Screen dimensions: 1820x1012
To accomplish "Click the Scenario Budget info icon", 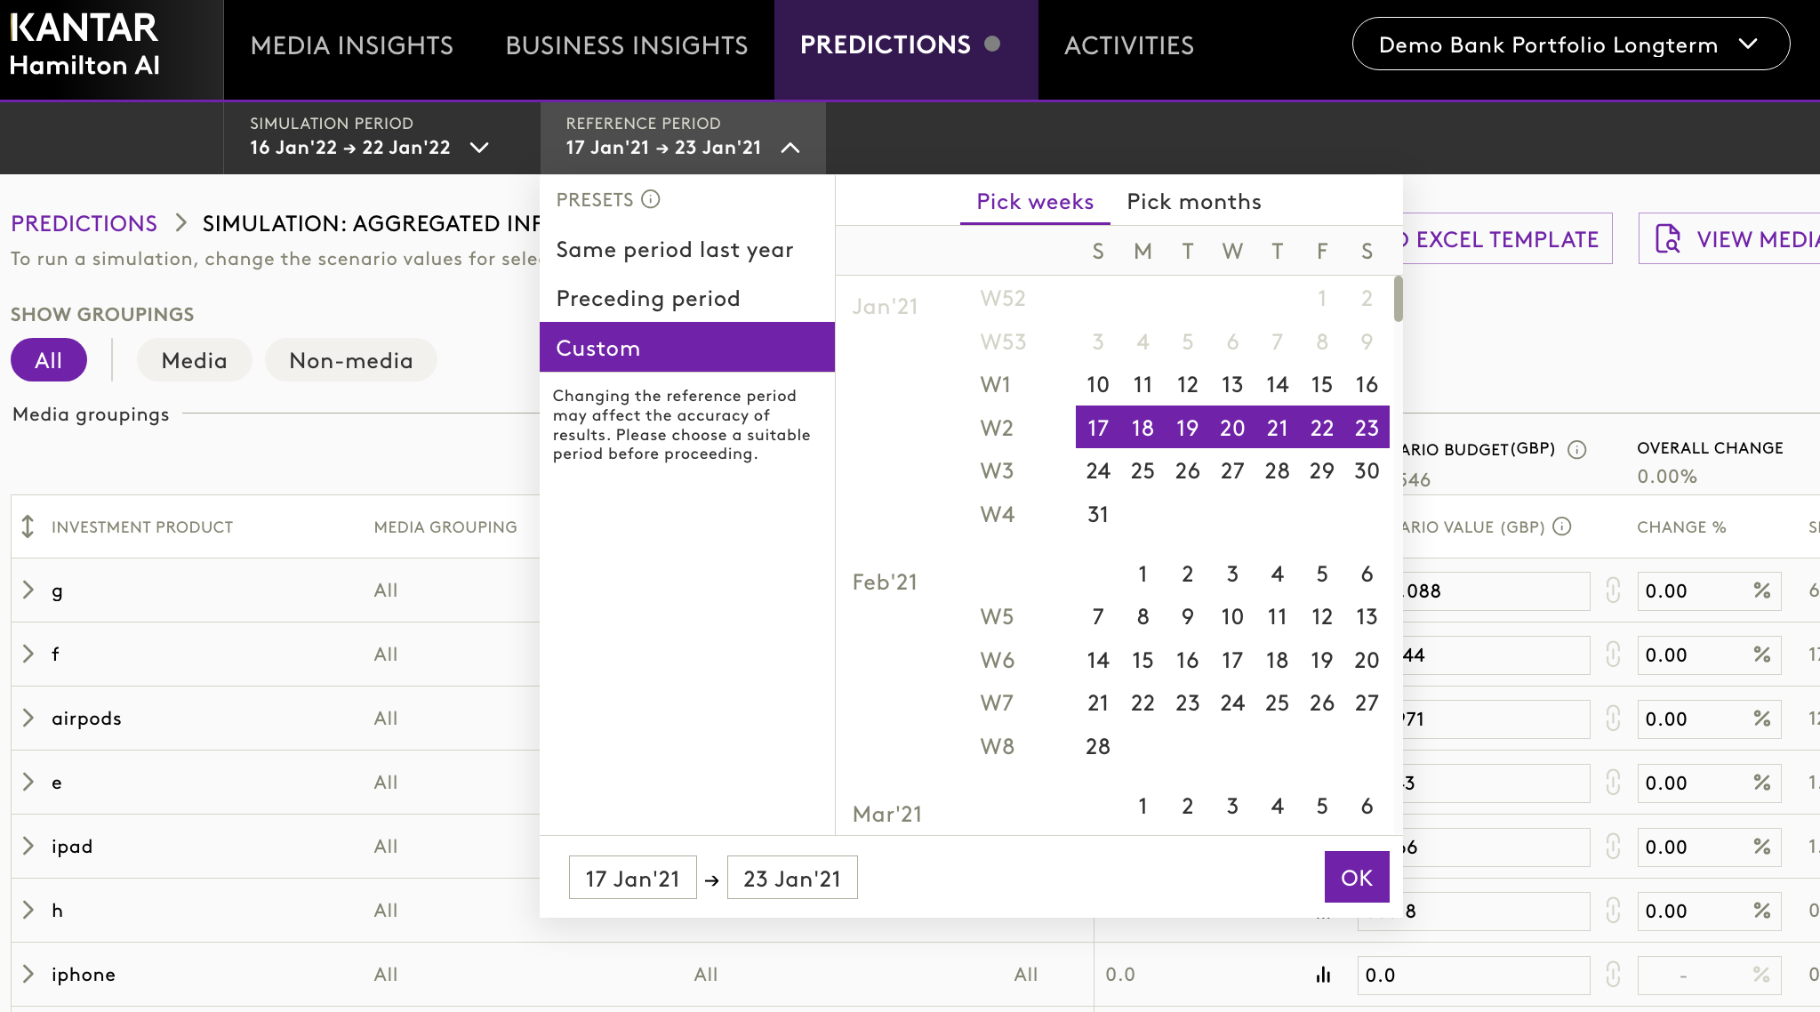I will tap(1577, 449).
